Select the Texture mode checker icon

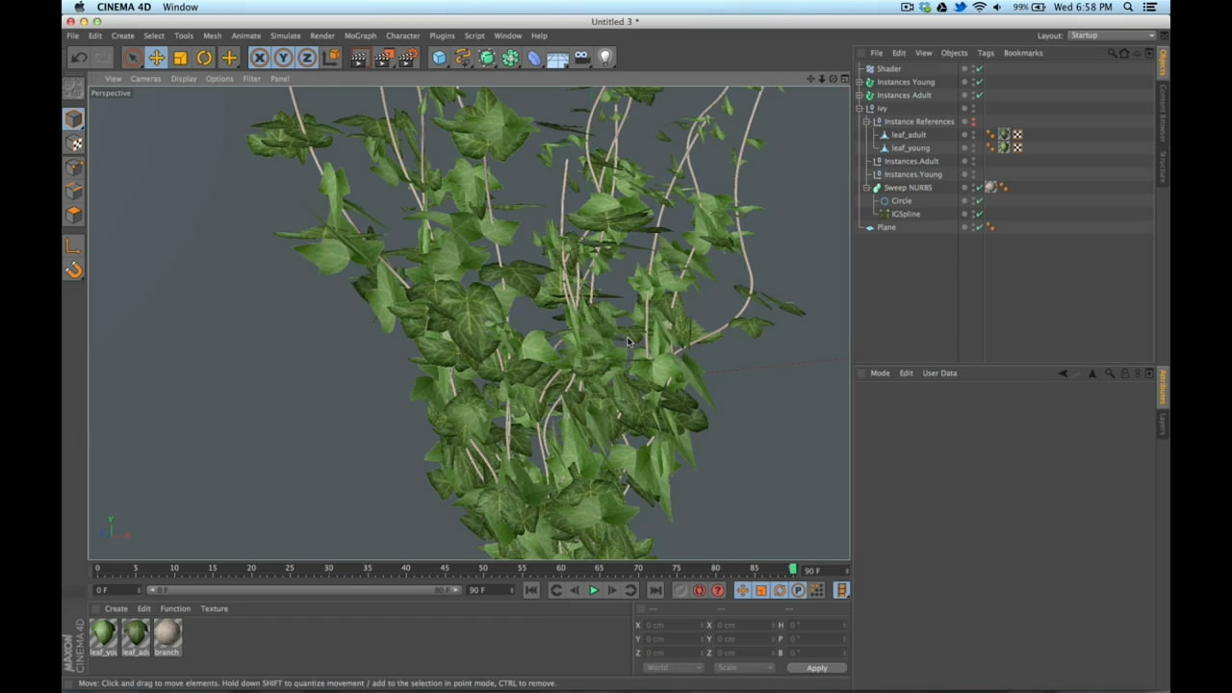pos(73,143)
